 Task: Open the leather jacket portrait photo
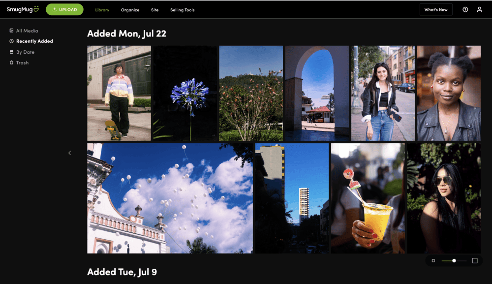[449, 93]
